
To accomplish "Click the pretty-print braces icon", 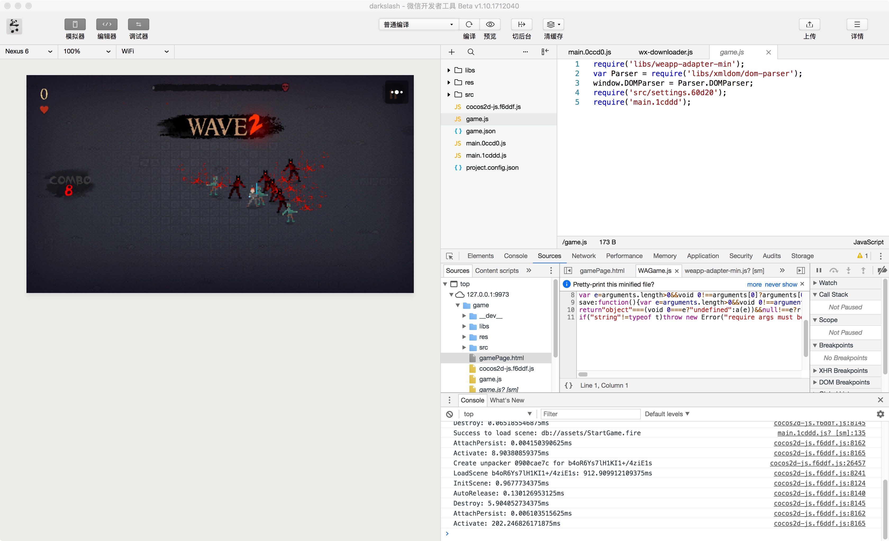I will [569, 386].
